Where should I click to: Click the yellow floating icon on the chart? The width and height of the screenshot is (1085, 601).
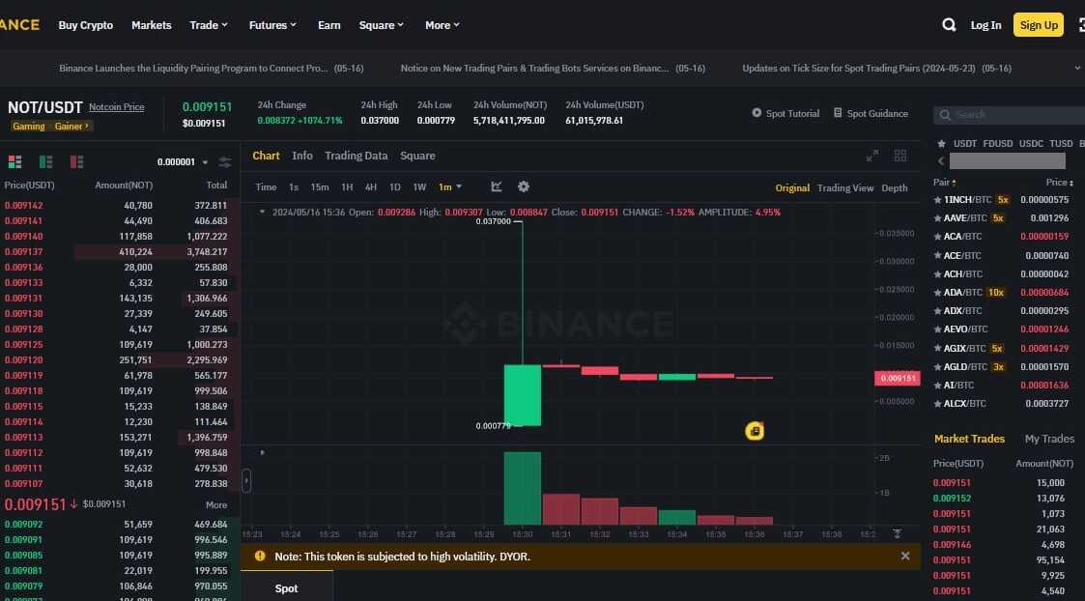755,431
